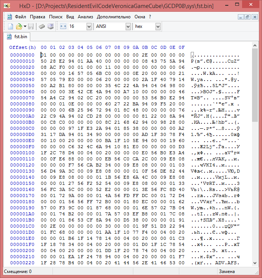Restore the inner fst.bin document window

click(x=247, y=17)
